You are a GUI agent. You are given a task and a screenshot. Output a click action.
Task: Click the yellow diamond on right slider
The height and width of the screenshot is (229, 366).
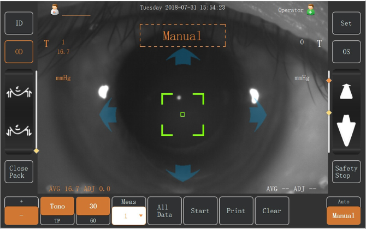coord(329,113)
